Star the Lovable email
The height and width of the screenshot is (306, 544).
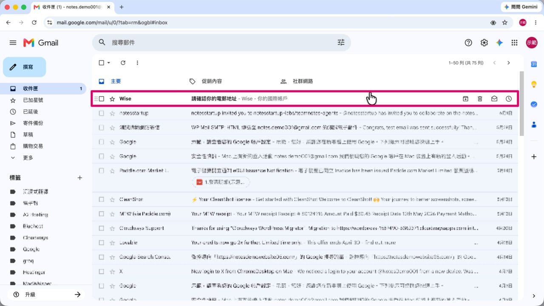pos(112,243)
